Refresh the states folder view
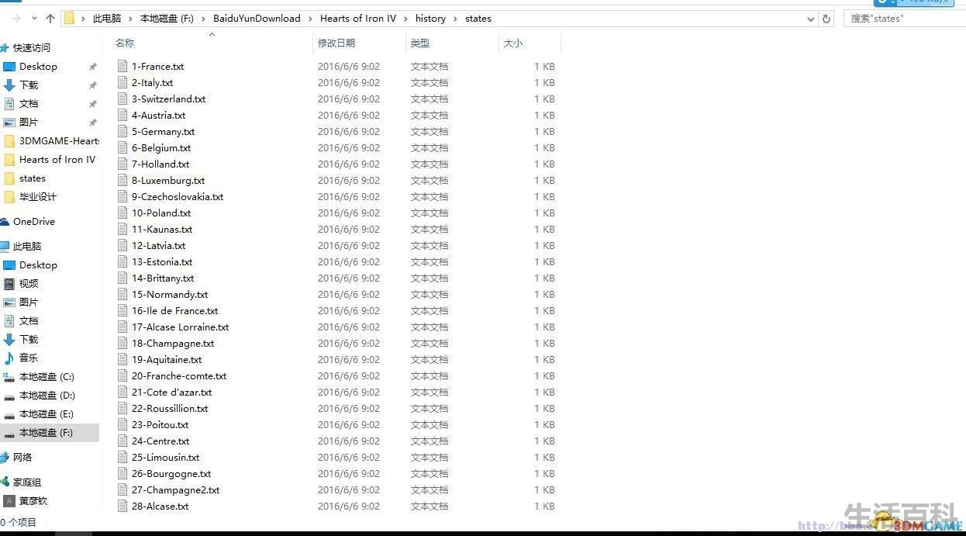Screen dimensions: 966x536 pos(826,19)
